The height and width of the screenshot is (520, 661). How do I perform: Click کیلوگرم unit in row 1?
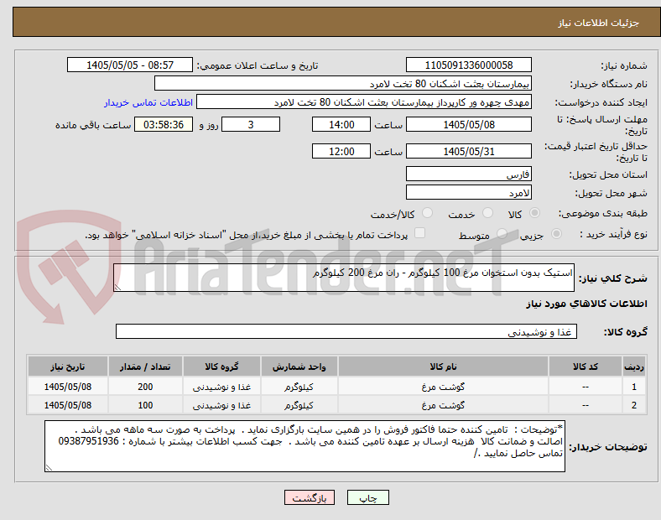299,387
